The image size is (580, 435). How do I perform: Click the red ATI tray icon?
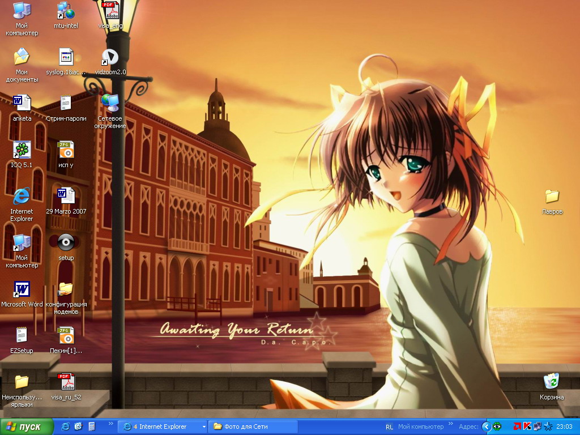tap(517, 427)
